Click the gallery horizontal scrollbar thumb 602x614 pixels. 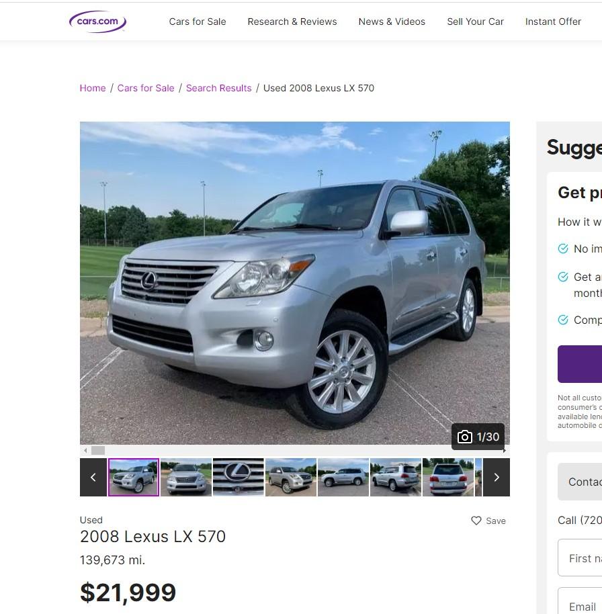[98, 451]
